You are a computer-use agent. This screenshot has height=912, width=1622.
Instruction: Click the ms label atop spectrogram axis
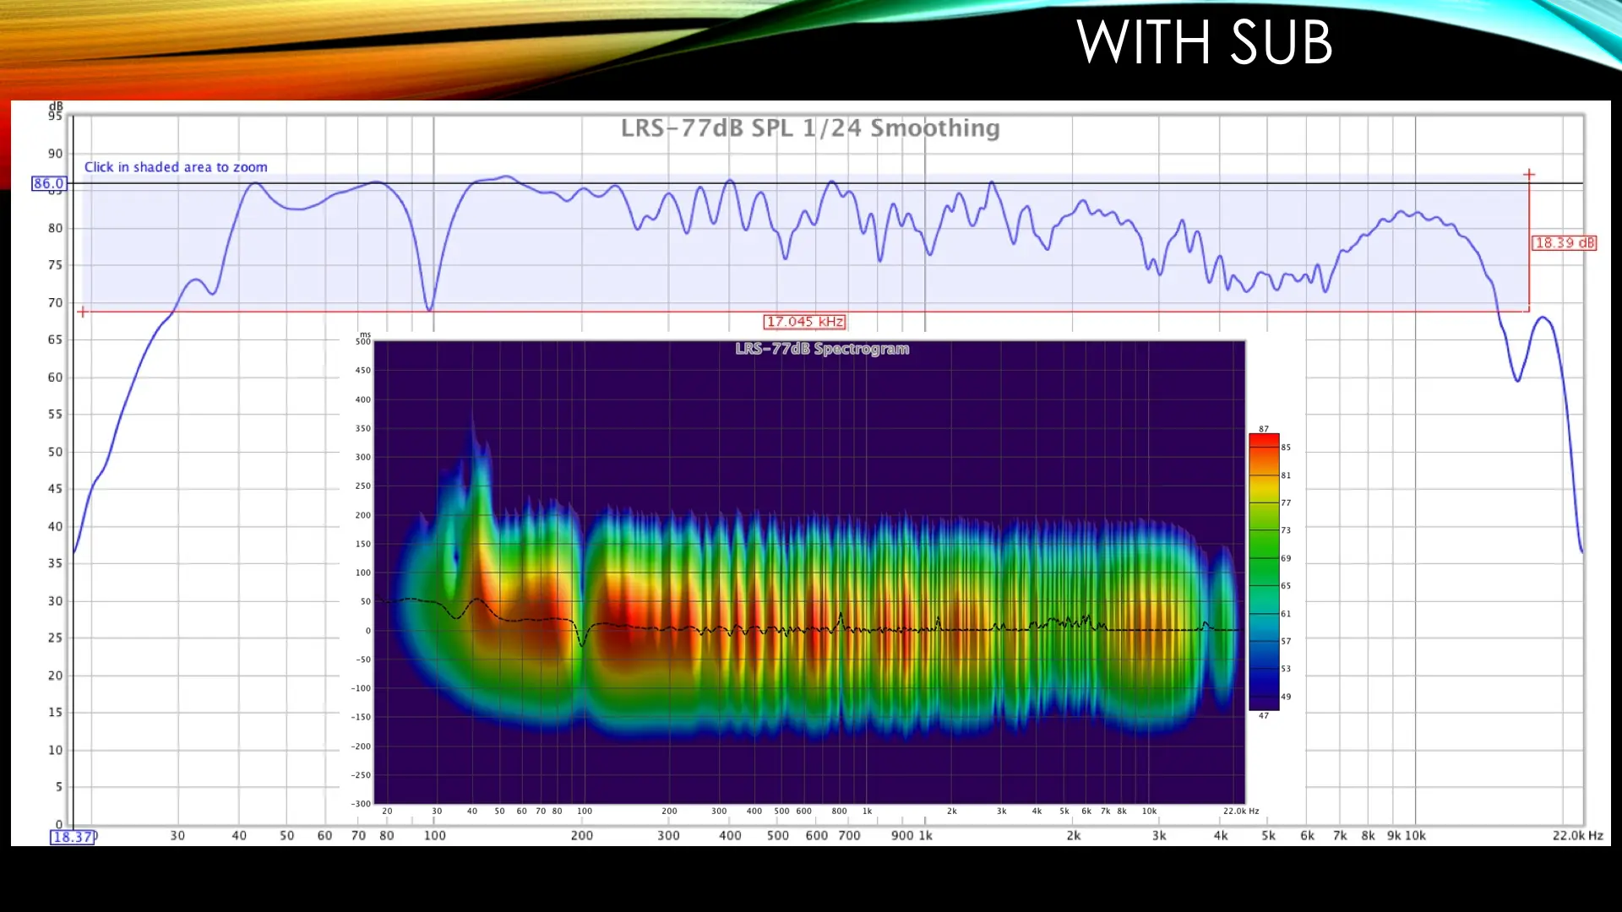point(365,334)
